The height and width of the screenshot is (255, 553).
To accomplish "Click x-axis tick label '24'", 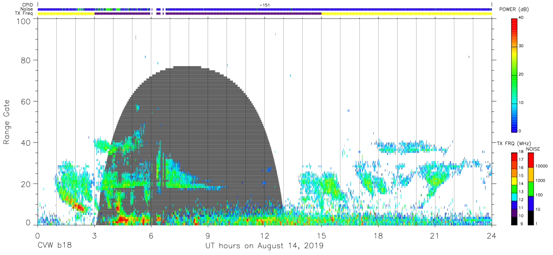I will pos(491,236).
